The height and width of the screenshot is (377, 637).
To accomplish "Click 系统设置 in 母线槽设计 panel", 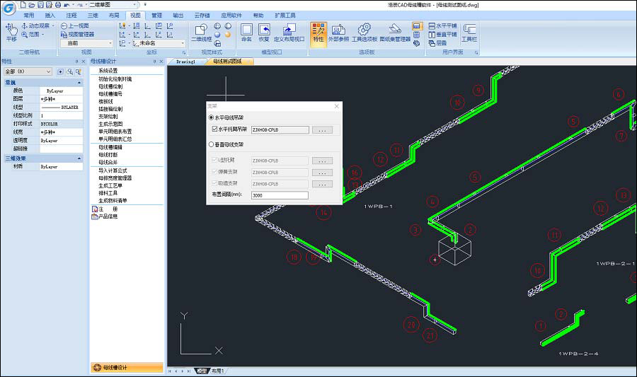I will coord(108,71).
